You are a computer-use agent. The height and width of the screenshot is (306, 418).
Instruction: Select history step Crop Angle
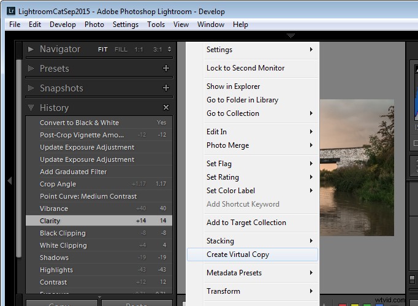click(99, 184)
